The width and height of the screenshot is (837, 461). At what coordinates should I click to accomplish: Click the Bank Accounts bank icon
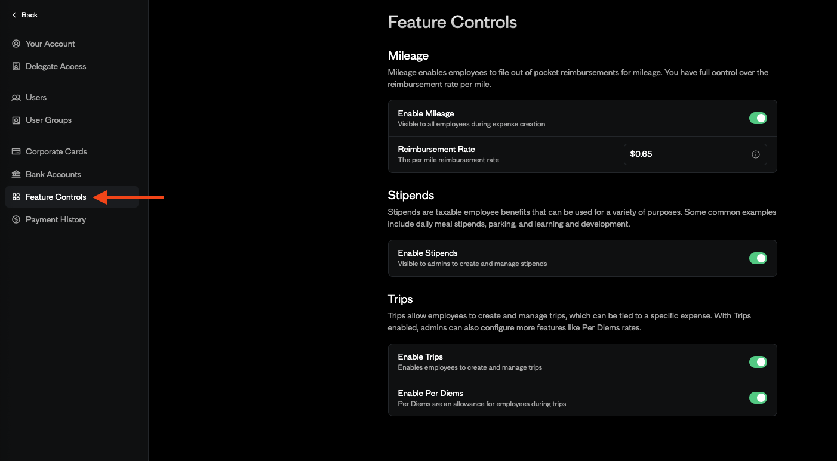click(x=16, y=174)
